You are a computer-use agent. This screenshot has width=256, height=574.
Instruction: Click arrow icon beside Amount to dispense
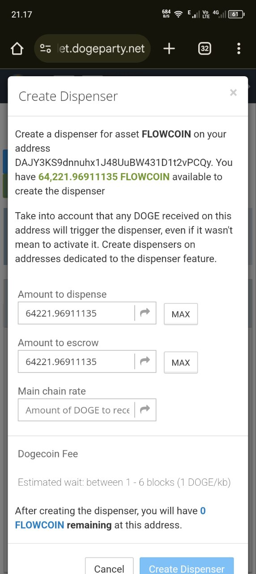tap(145, 313)
